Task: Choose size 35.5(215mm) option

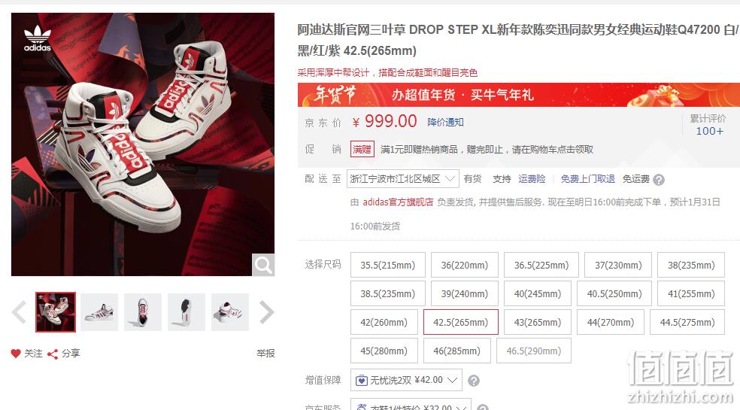Action: (388, 265)
